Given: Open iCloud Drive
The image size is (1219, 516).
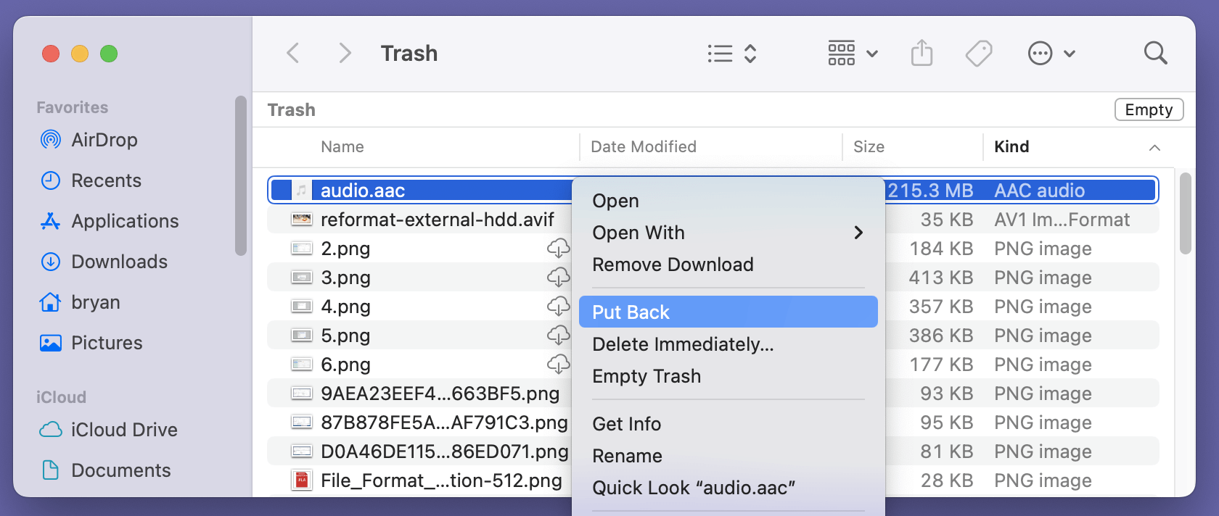Looking at the screenshot, I should coord(124,430).
